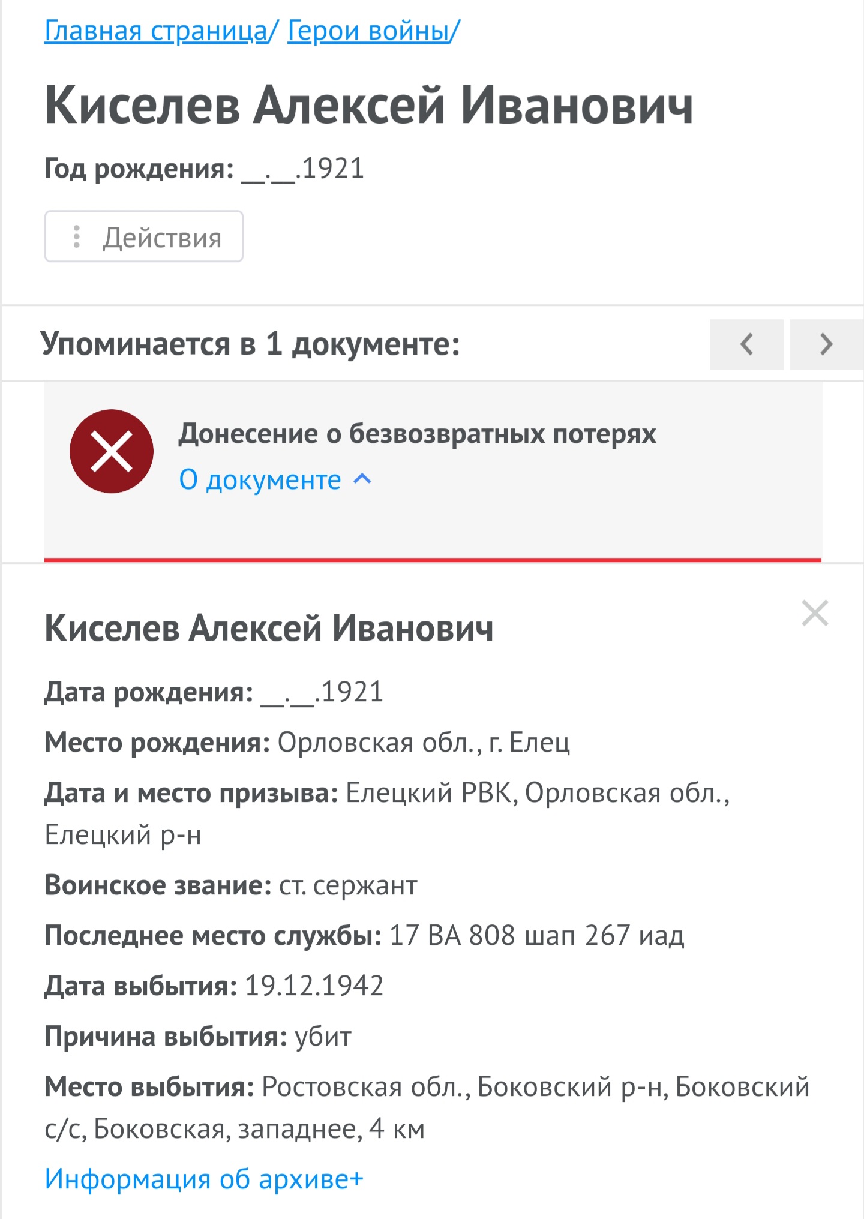Click the Последнее место службы entry
Image resolution: width=864 pixels, height=1219 pixels.
364,935
